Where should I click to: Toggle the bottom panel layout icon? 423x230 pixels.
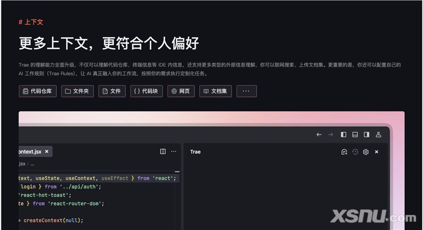click(355, 134)
